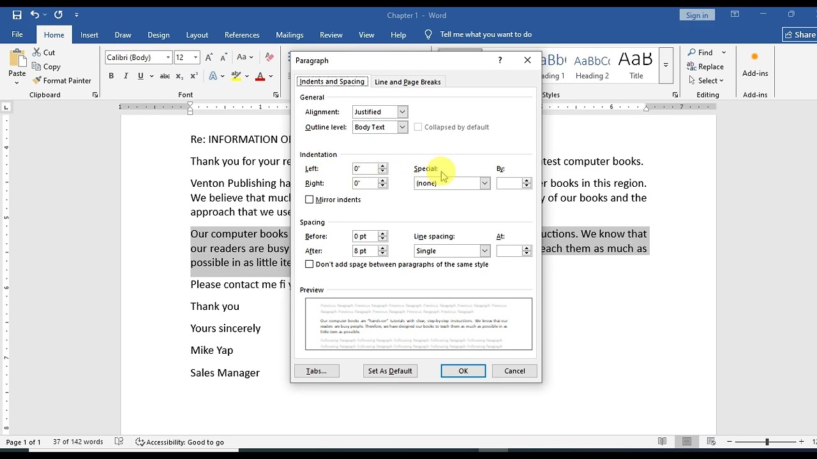Shrink font size with the small A icon
Screen dimensions: 817x459
[224, 57]
